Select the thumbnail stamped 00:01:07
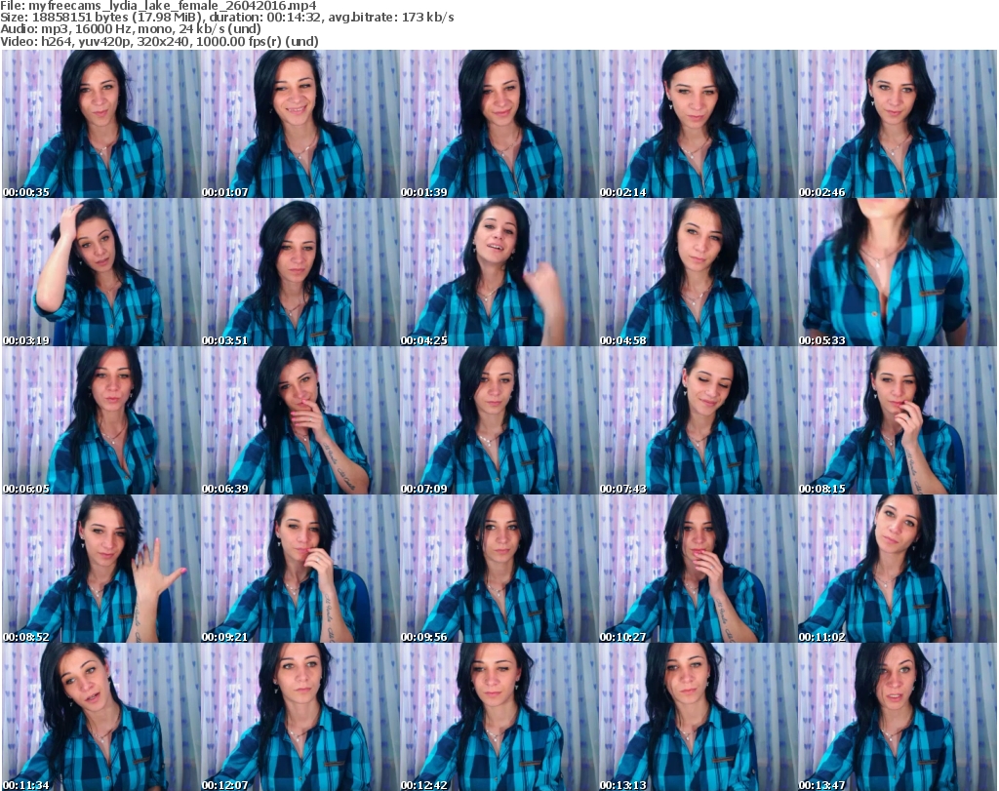Image resolution: width=999 pixels, height=791 pixels. (x=300, y=124)
